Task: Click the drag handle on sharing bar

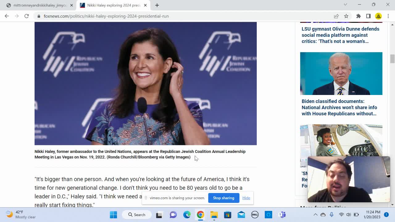Action: point(146,198)
